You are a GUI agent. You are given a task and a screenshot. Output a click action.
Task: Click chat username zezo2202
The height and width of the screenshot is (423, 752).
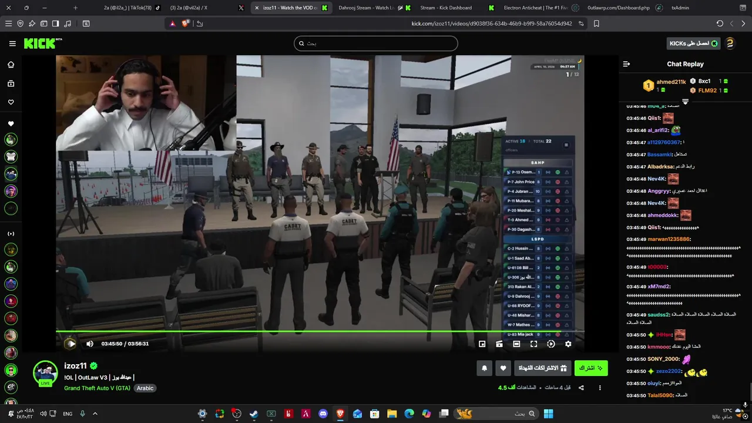click(669, 371)
